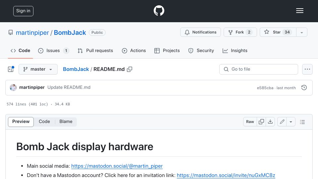318x179 pixels.
Task: View the Insights tab
Action: pyautogui.click(x=235, y=50)
